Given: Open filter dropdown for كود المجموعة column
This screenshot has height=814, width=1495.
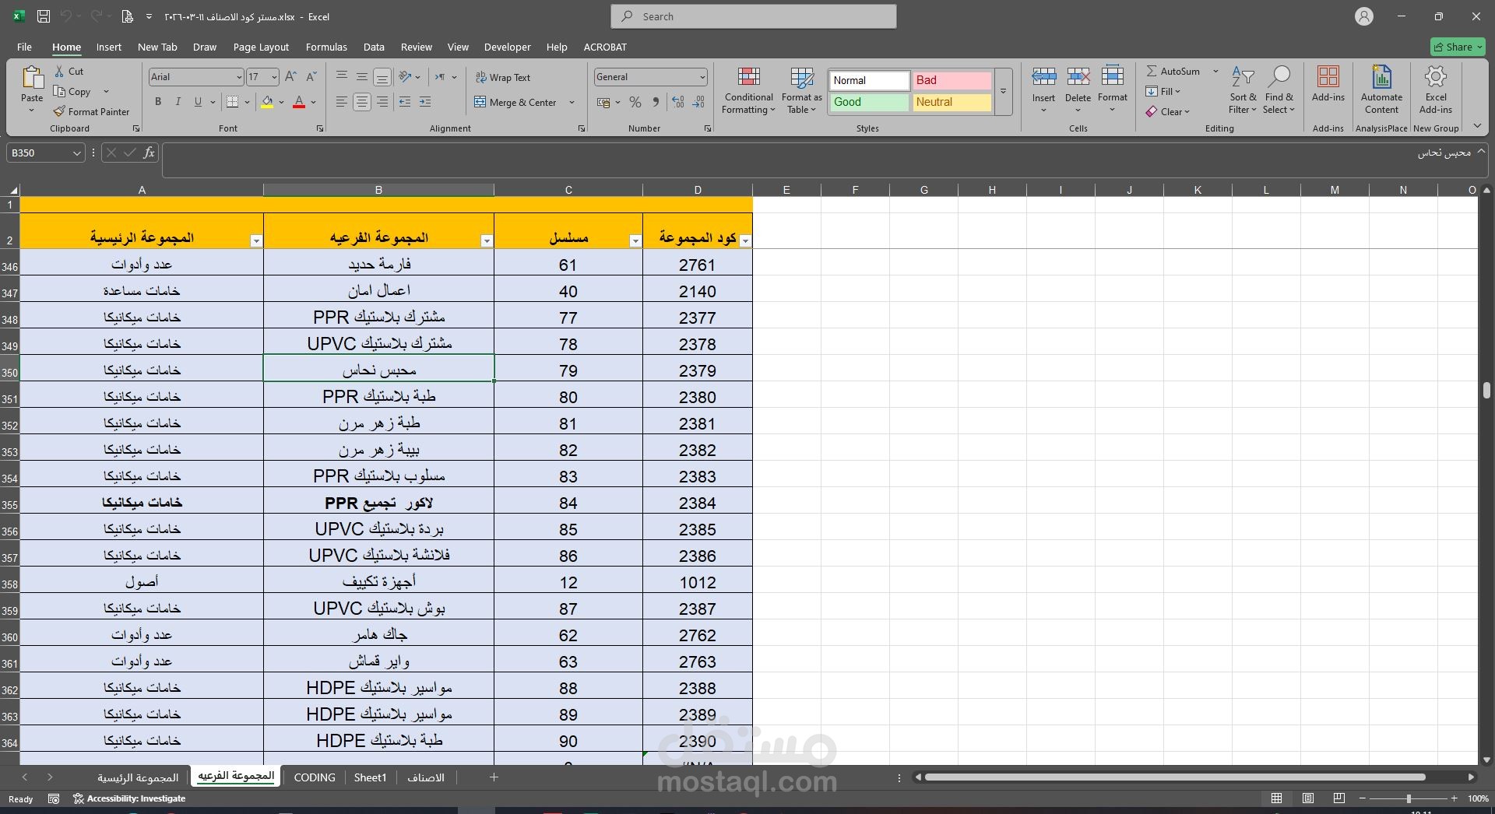Looking at the screenshot, I should (745, 241).
